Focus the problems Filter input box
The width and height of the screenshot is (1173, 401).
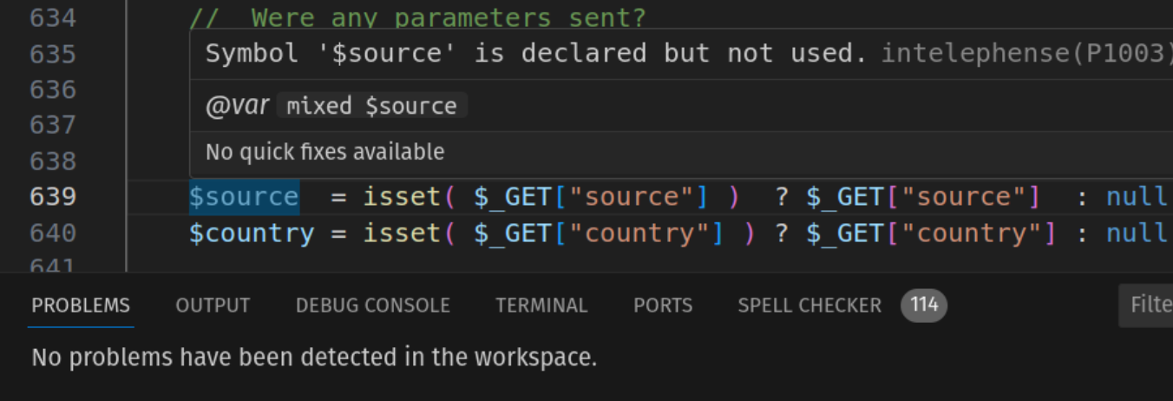1149,306
